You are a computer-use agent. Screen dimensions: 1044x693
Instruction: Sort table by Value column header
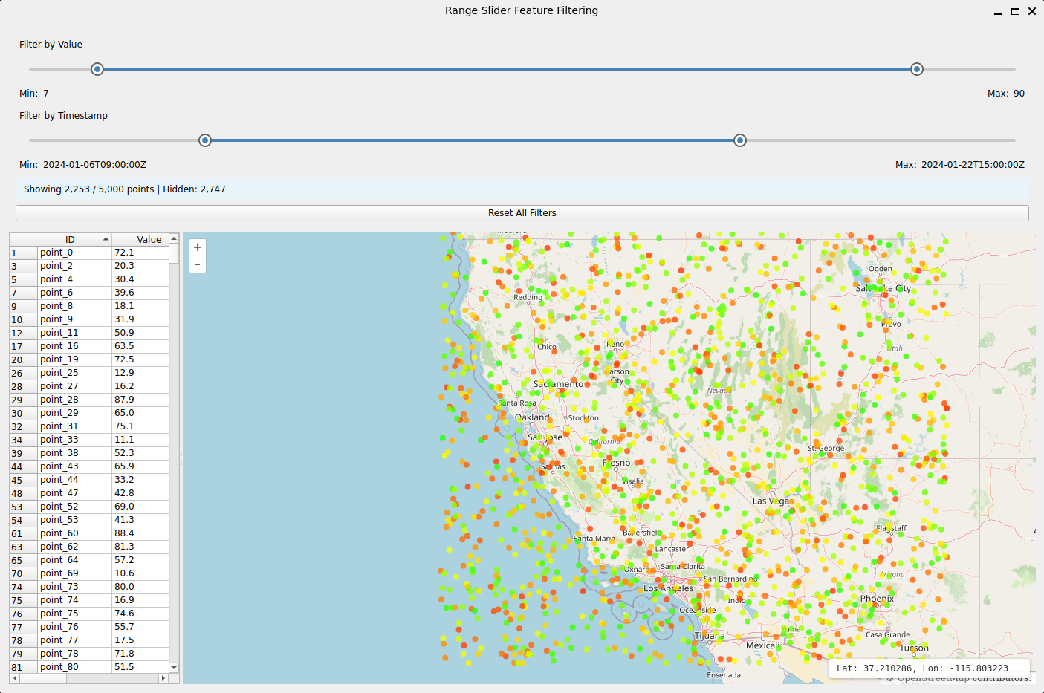(x=149, y=239)
